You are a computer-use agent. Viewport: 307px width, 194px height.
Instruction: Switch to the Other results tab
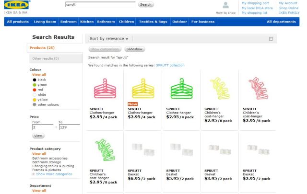pyautogui.click(x=45, y=58)
